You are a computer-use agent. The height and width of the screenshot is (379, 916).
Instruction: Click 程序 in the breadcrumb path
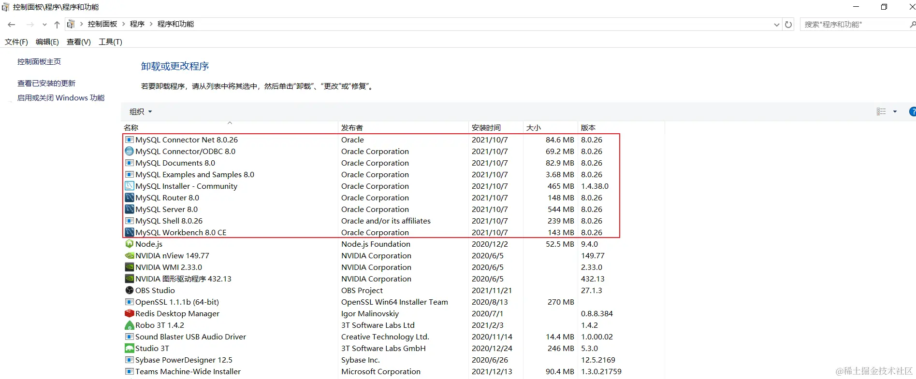pyautogui.click(x=137, y=24)
